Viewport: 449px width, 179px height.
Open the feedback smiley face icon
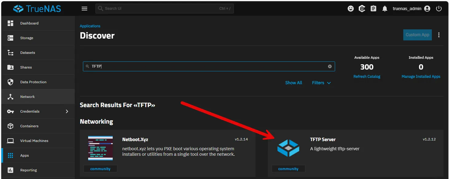[x=350, y=9]
